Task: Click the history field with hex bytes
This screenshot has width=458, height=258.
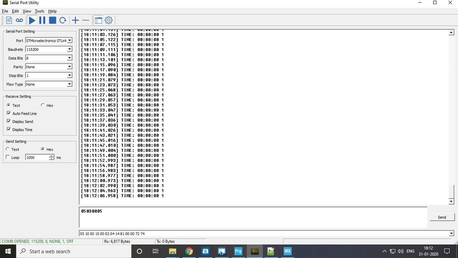Action: click(264, 233)
